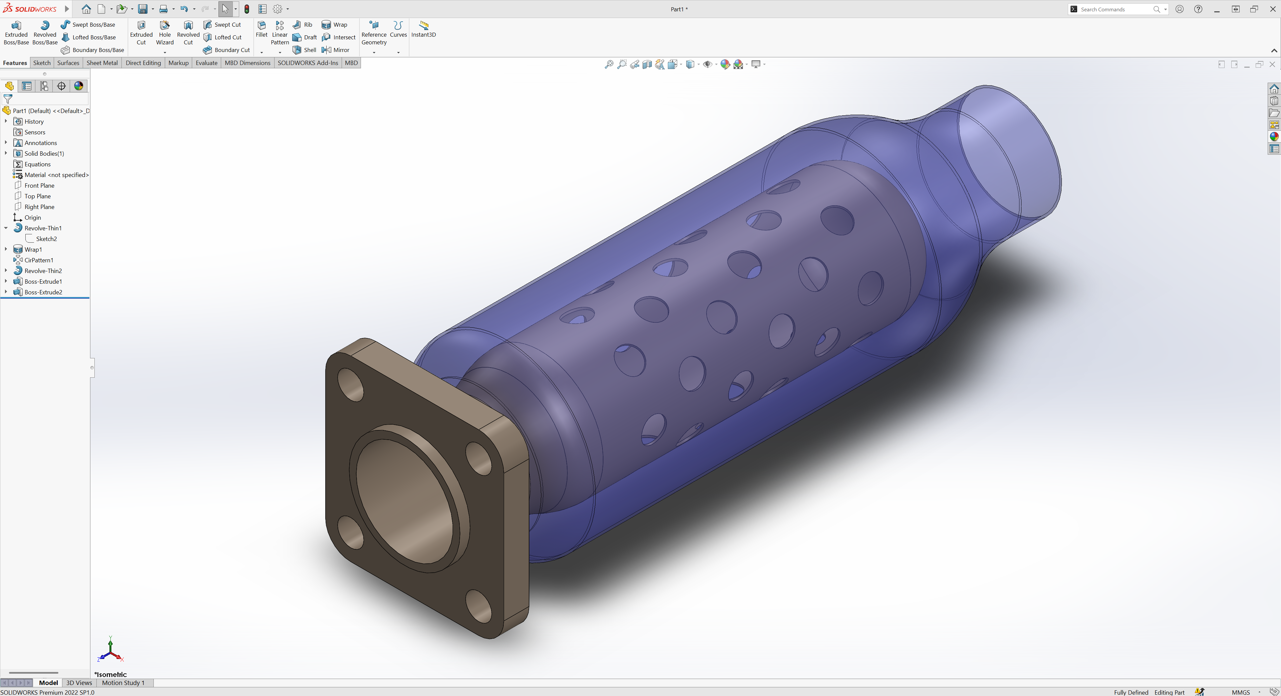
Task: Click the Fillet tool icon
Action: point(262,29)
